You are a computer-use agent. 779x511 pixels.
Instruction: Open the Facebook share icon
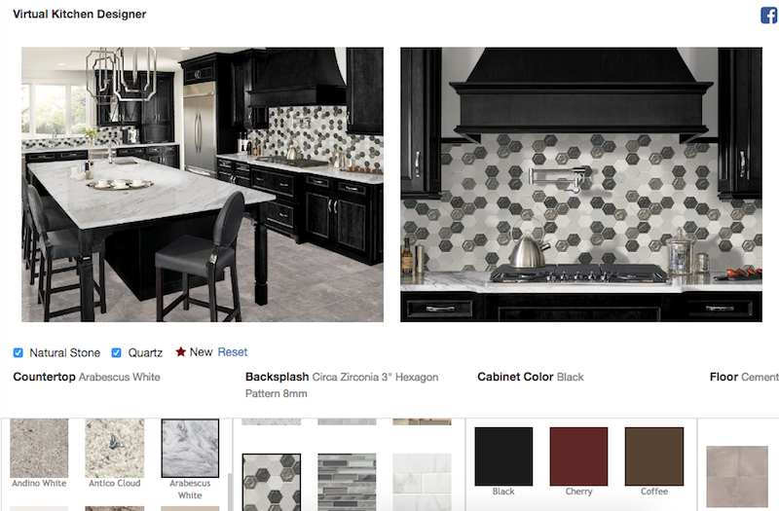pyautogui.click(x=769, y=15)
